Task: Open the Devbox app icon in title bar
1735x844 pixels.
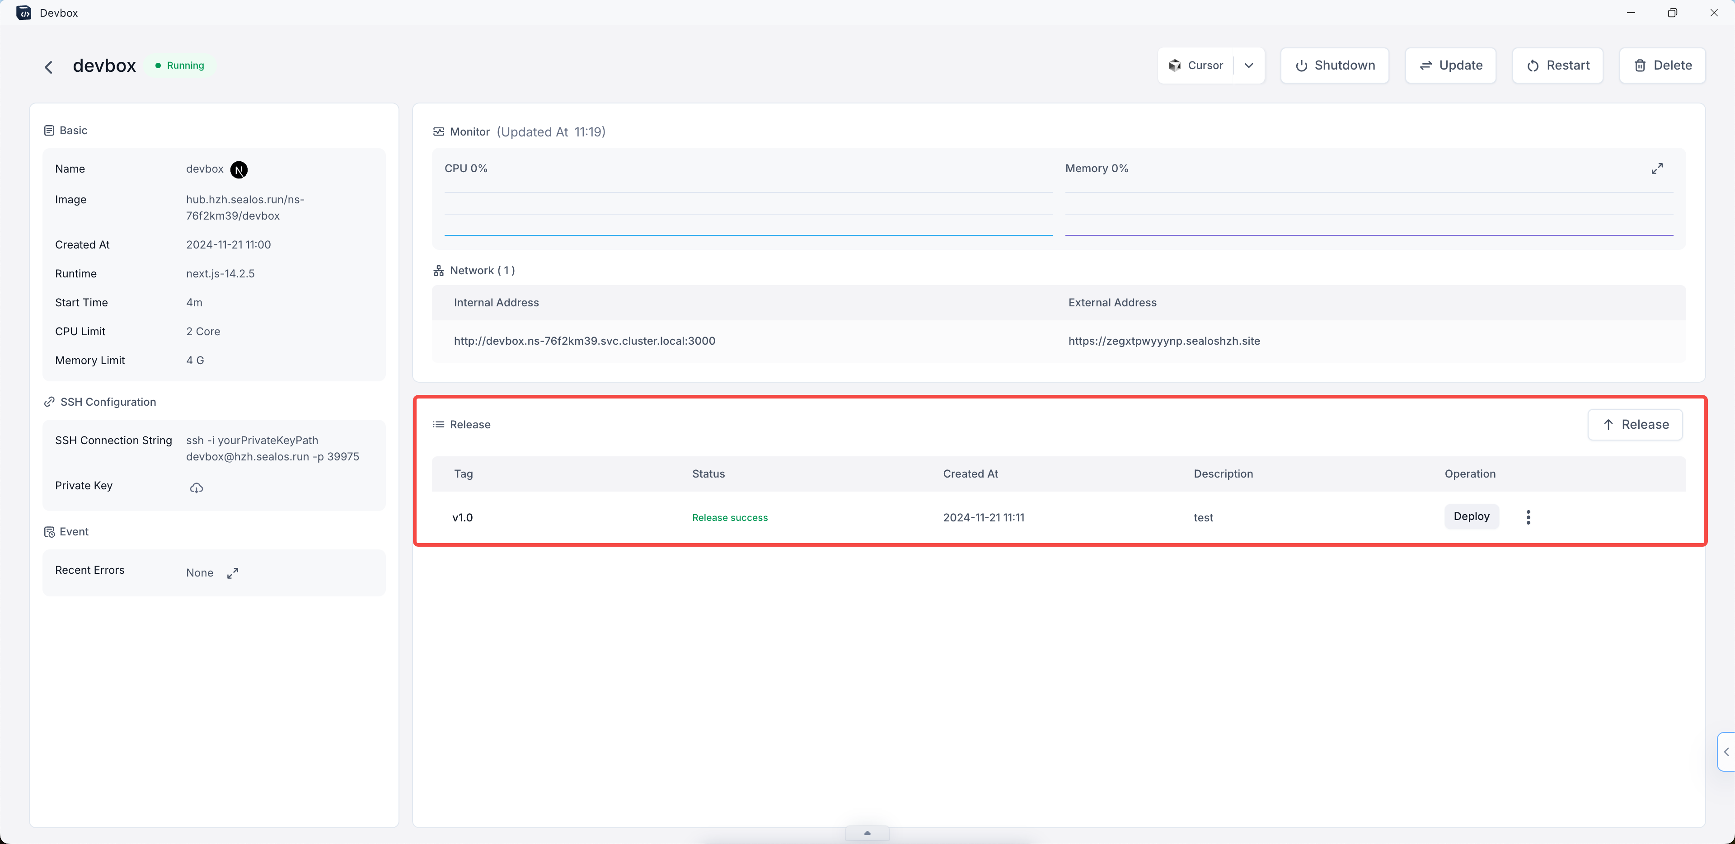Action: [23, 13]
